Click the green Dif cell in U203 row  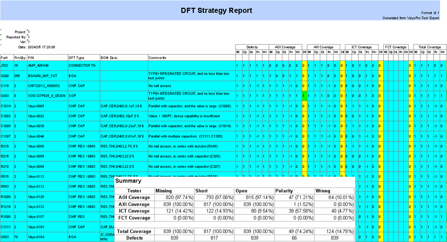(x=304, y=96)
